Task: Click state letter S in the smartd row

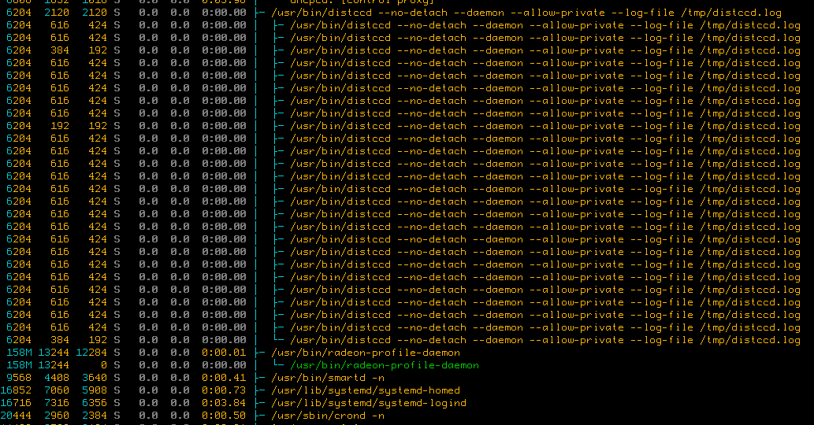Action: tap(117, 378)
